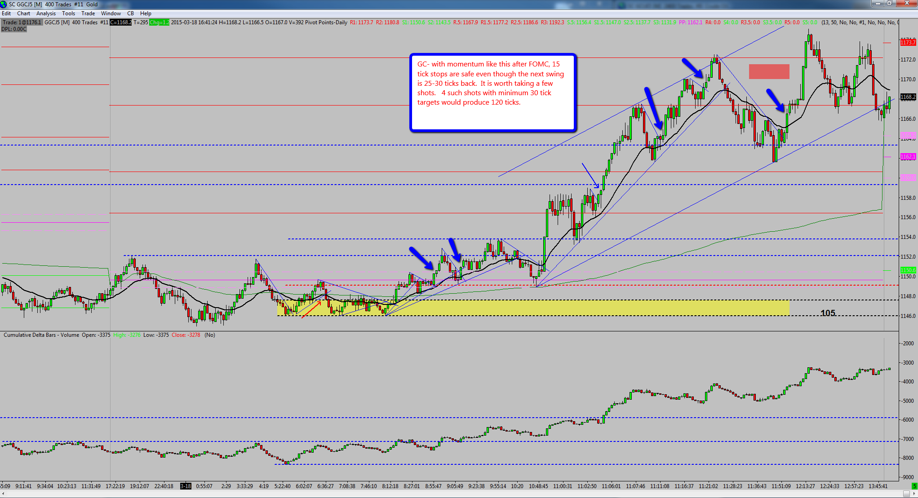Click the green 1150.6 price scale marker

(908, 270)
